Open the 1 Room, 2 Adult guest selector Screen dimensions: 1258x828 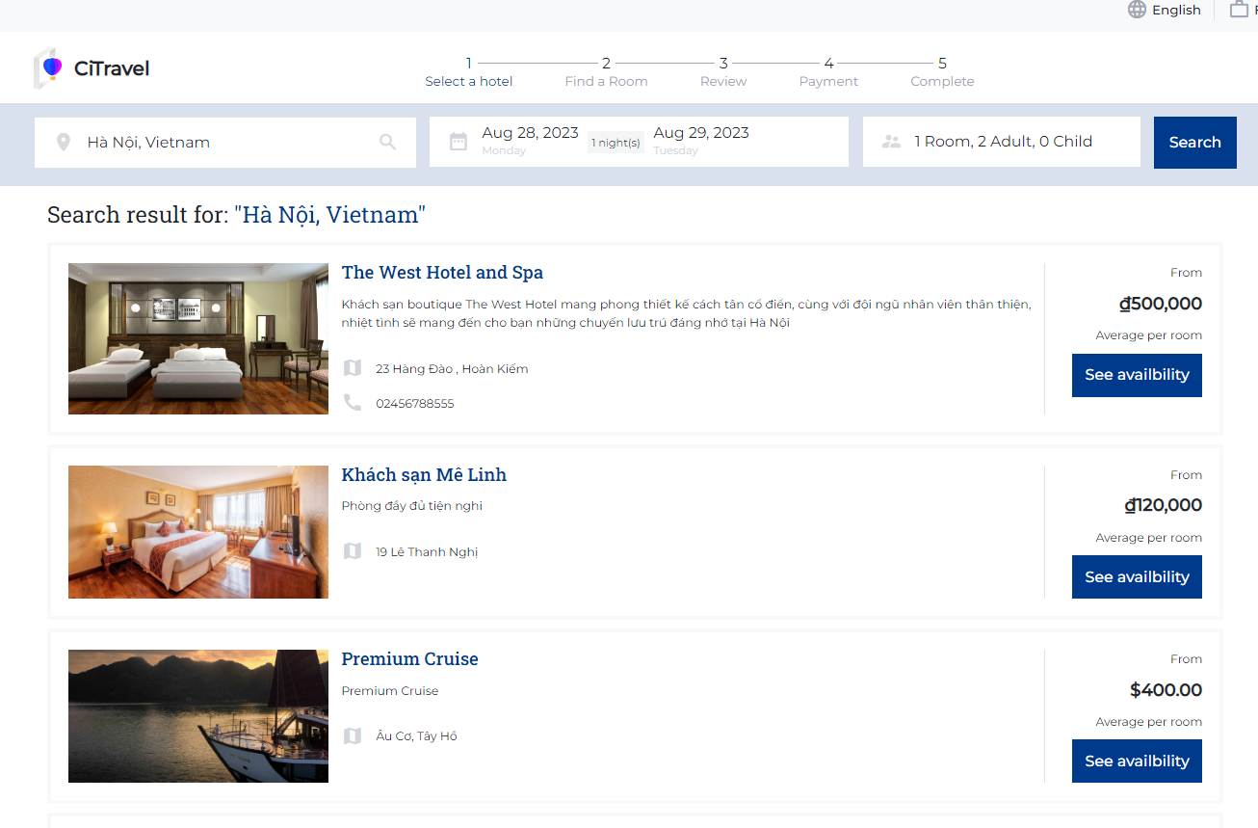[1003, 142]
